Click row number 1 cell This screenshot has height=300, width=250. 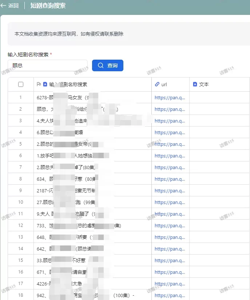(21, 97)
